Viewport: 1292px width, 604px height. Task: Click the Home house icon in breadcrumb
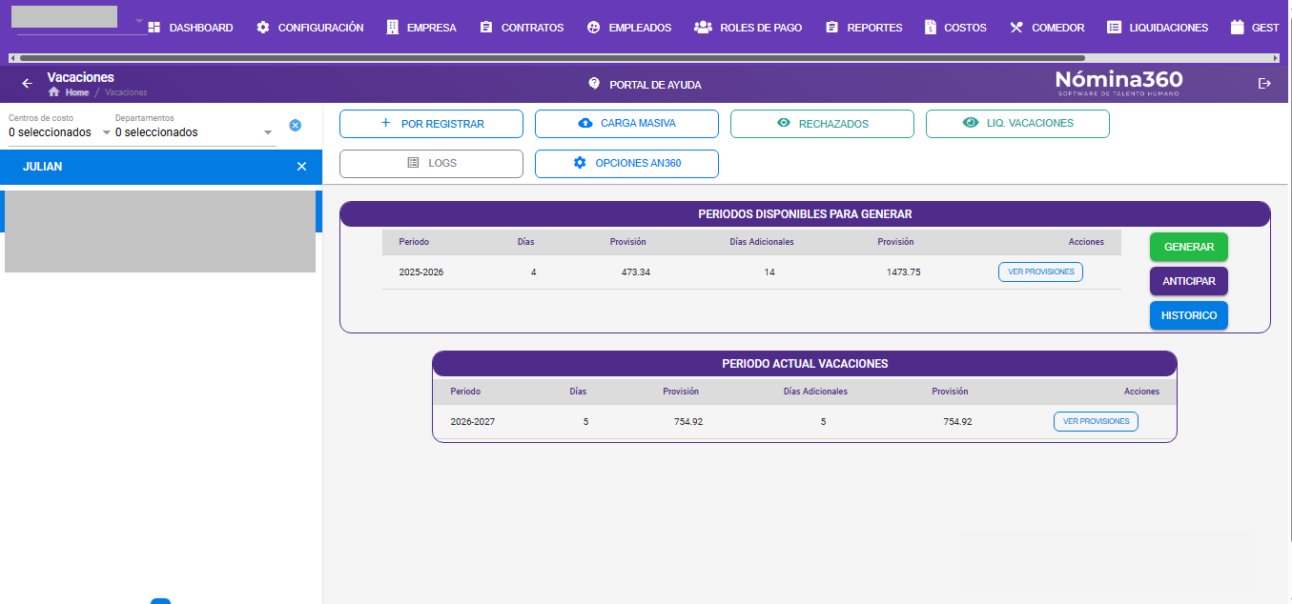coord(54,92)
